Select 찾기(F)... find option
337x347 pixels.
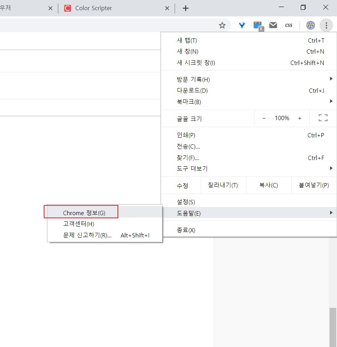[249, 158]
